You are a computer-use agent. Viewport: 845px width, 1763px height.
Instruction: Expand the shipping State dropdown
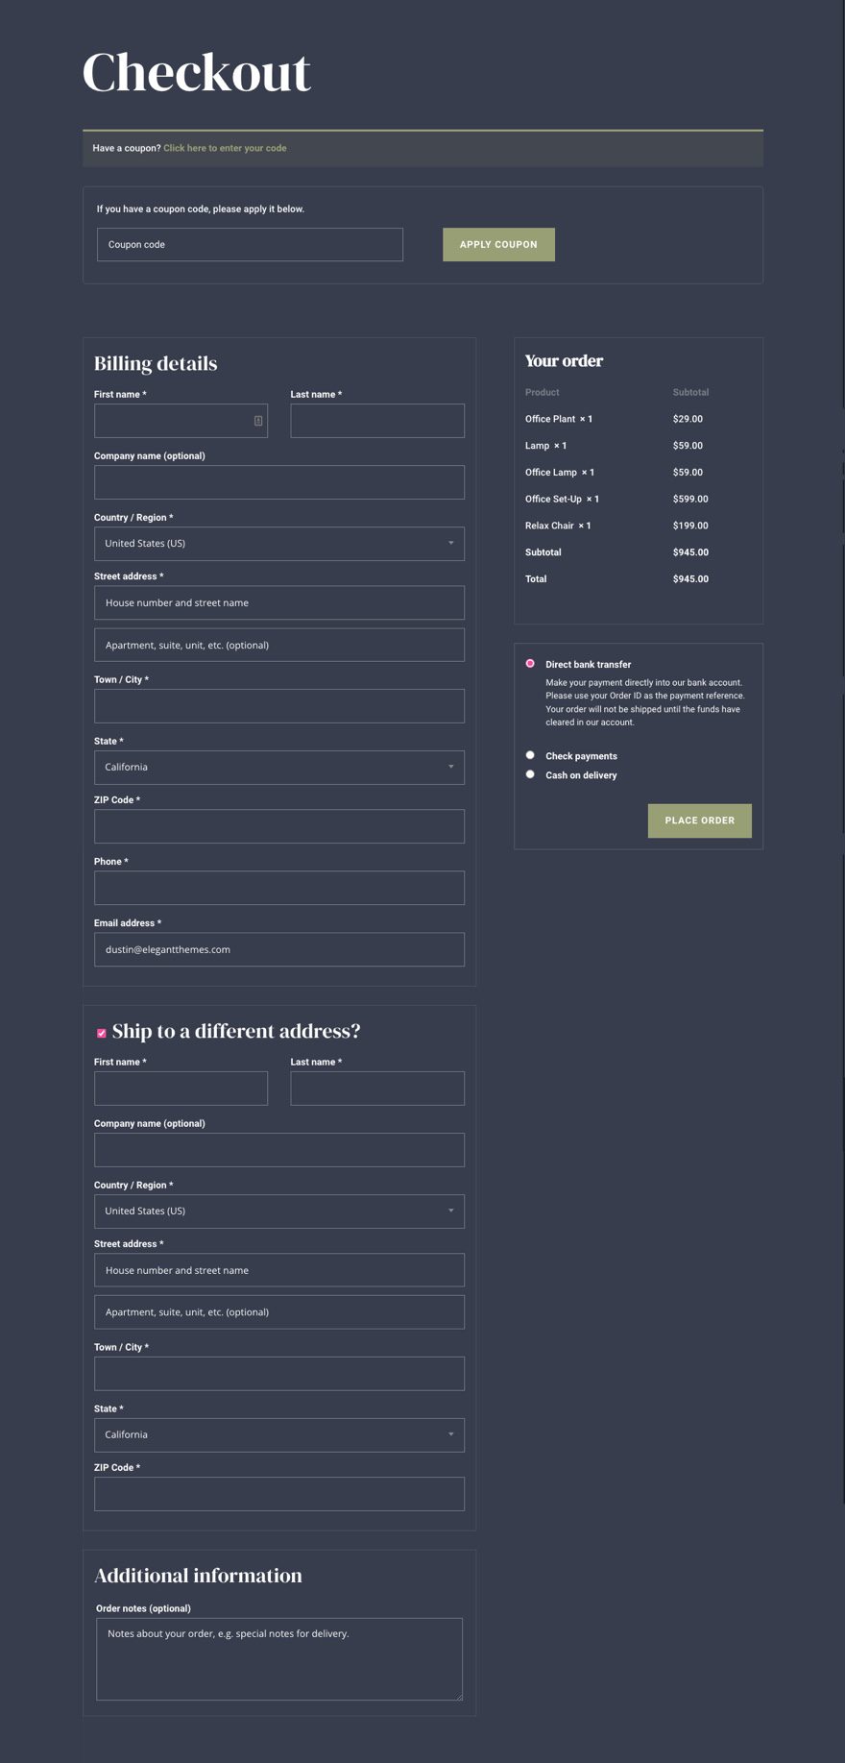pyautogui.click(x=278, y=1434)
